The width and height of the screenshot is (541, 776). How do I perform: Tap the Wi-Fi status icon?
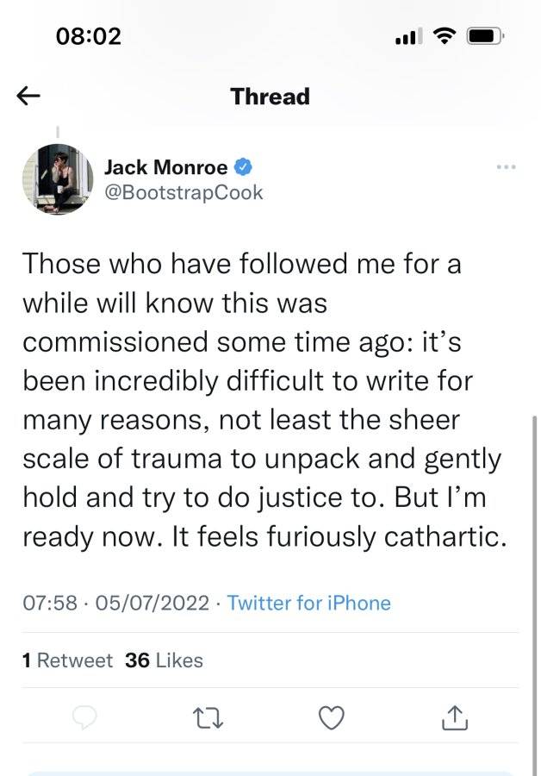click(x=445, y=35)
